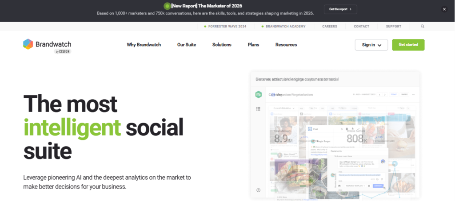Select Plans in the main navigation
The image size is (455, 201).
tap(253, 45)
